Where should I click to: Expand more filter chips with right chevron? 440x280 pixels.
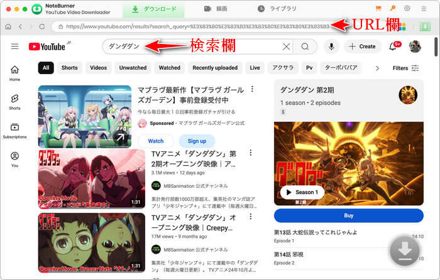(377, 68)
